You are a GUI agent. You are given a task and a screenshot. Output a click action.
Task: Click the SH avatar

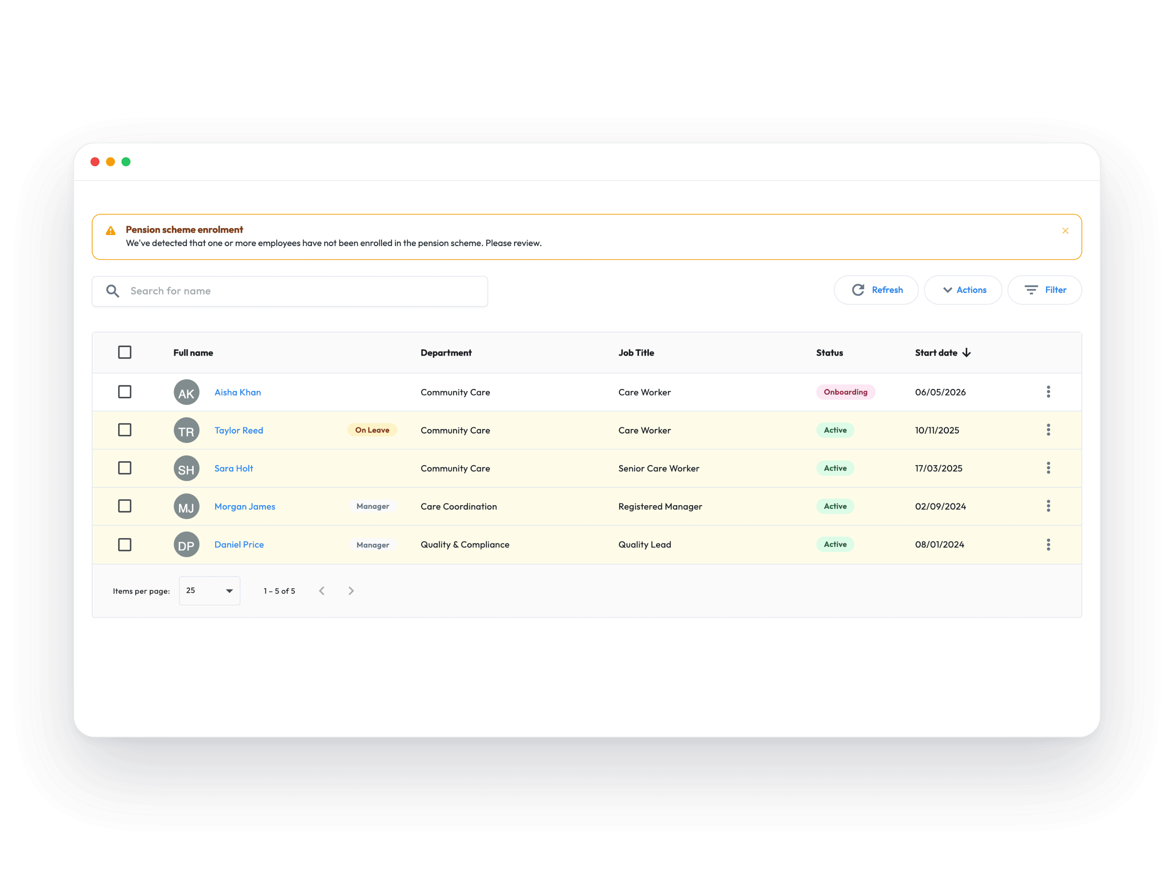pos(186,469)
